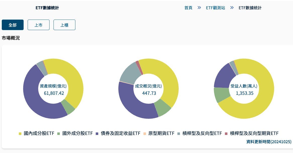Image resolution: width=293 pixels, height=153 pixels.
Task: Toggle the 槓桿型及反向型期貨ETF legend item
Action: click(255, 133)
